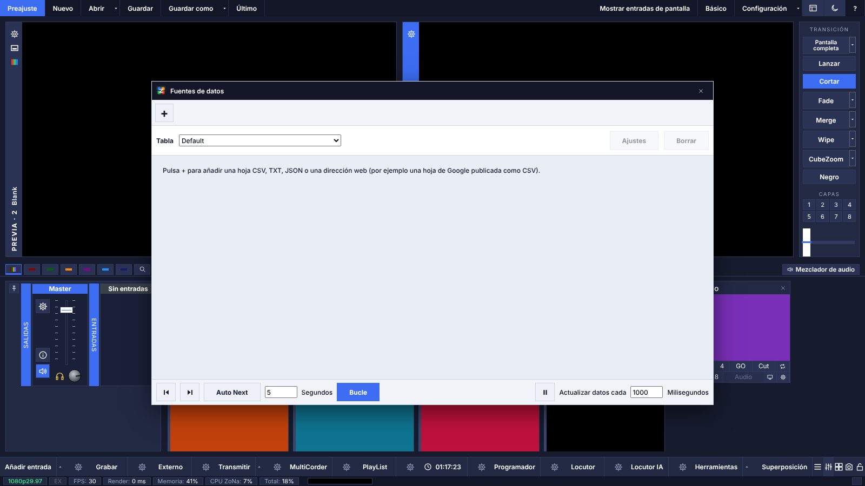Expand the Fade transition options arrow

tap(853, 100)
